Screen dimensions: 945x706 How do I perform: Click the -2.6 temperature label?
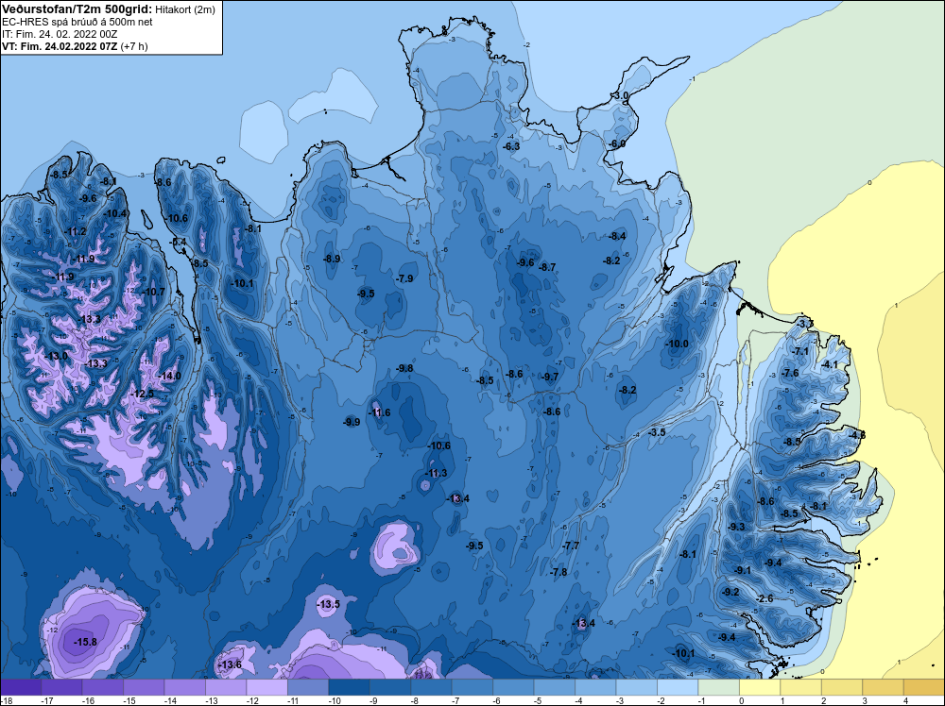765,598
